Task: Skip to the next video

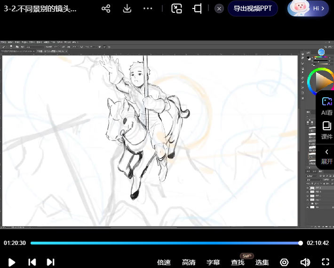Action: pyautogui.click(x=51, y=262)
